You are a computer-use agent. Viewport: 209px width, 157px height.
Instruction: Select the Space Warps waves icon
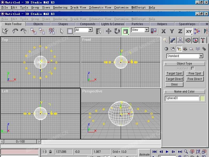point(198,49)
